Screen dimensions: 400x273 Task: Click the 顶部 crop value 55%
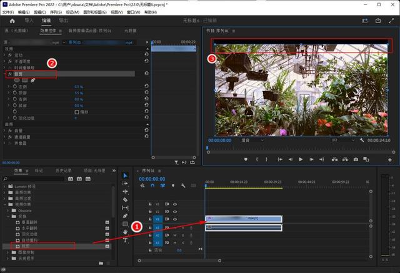pos(79,93)
